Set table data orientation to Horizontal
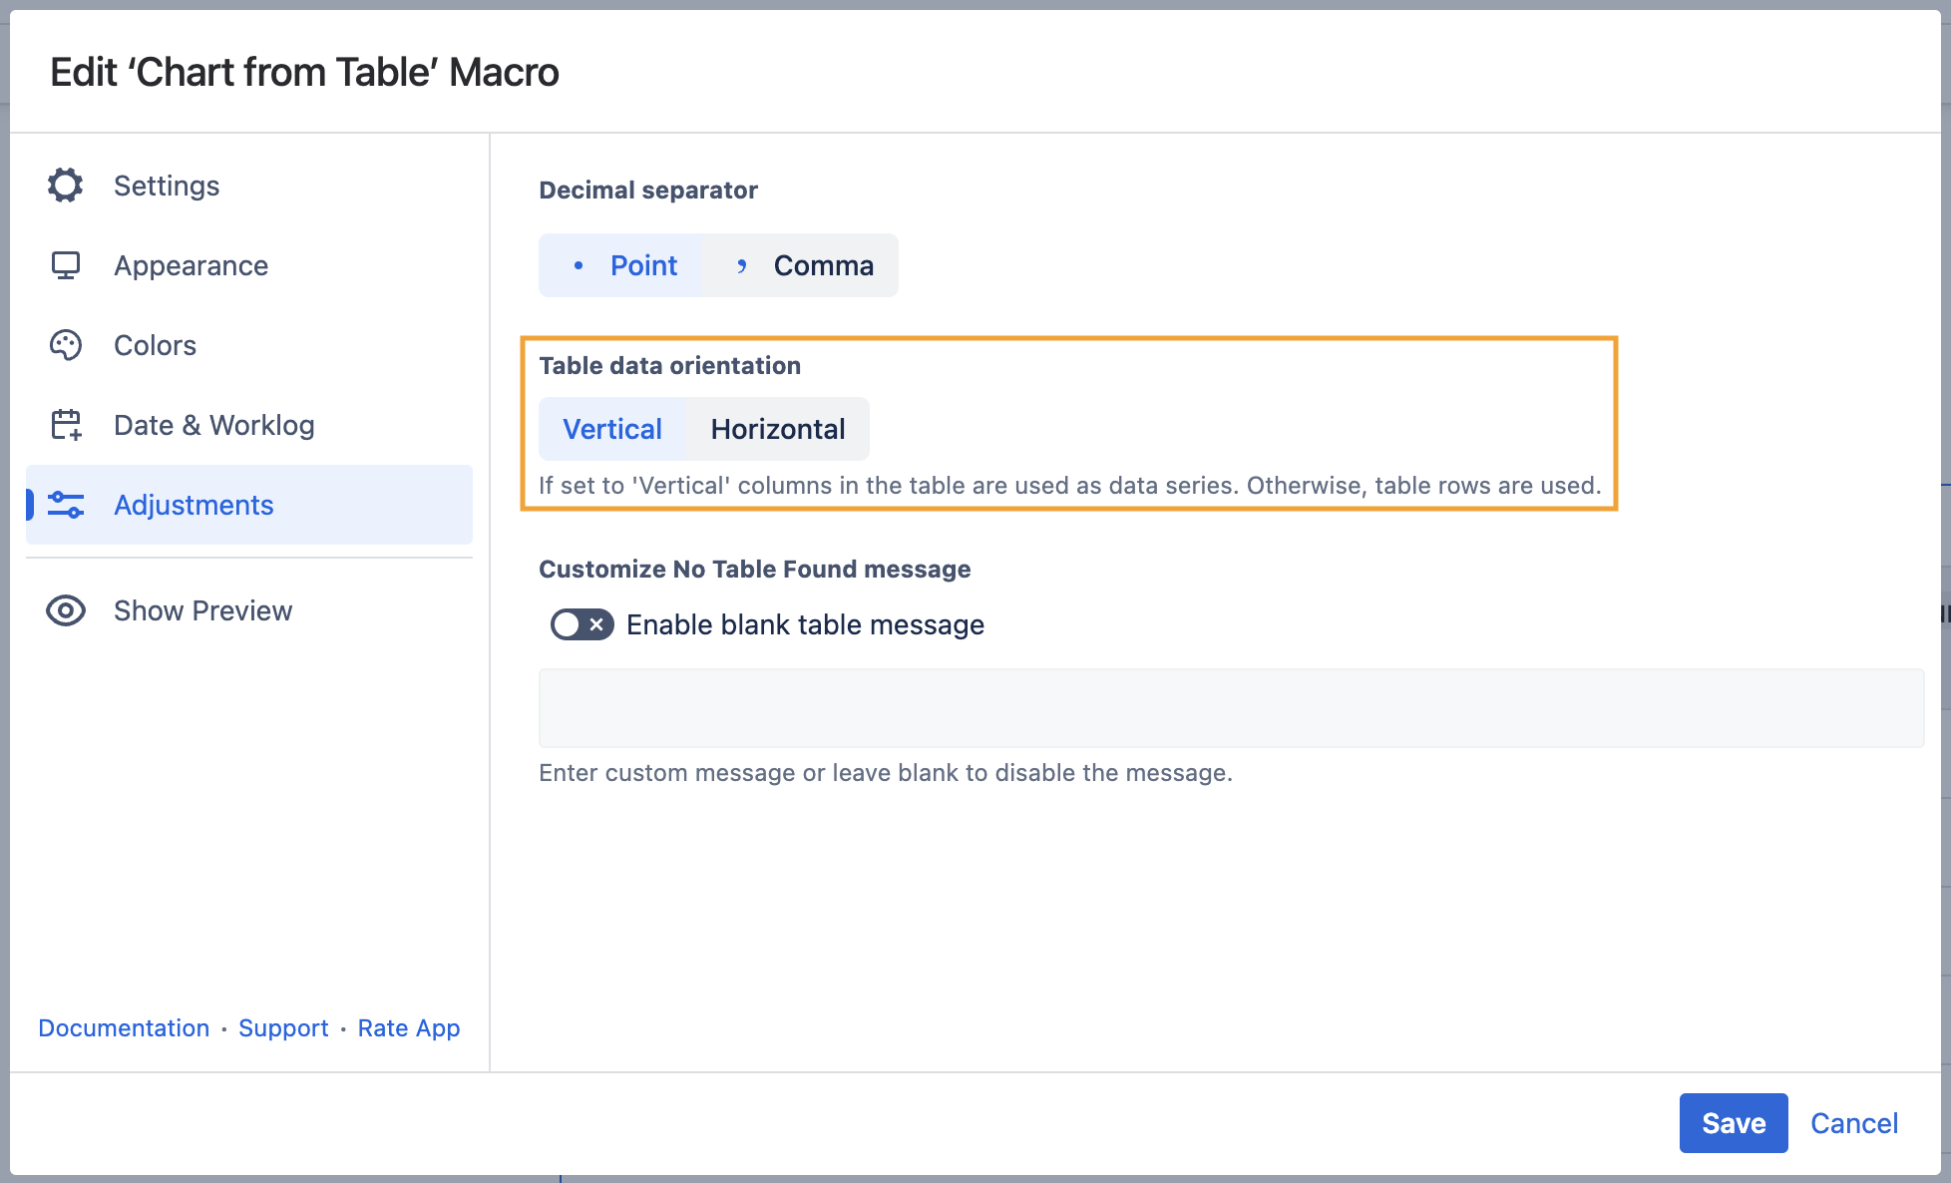The width and height of the screenshot is (1951, 1183). coord(777,429)
